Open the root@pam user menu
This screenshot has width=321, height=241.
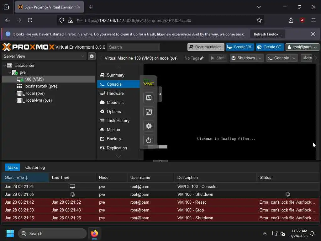302,47
